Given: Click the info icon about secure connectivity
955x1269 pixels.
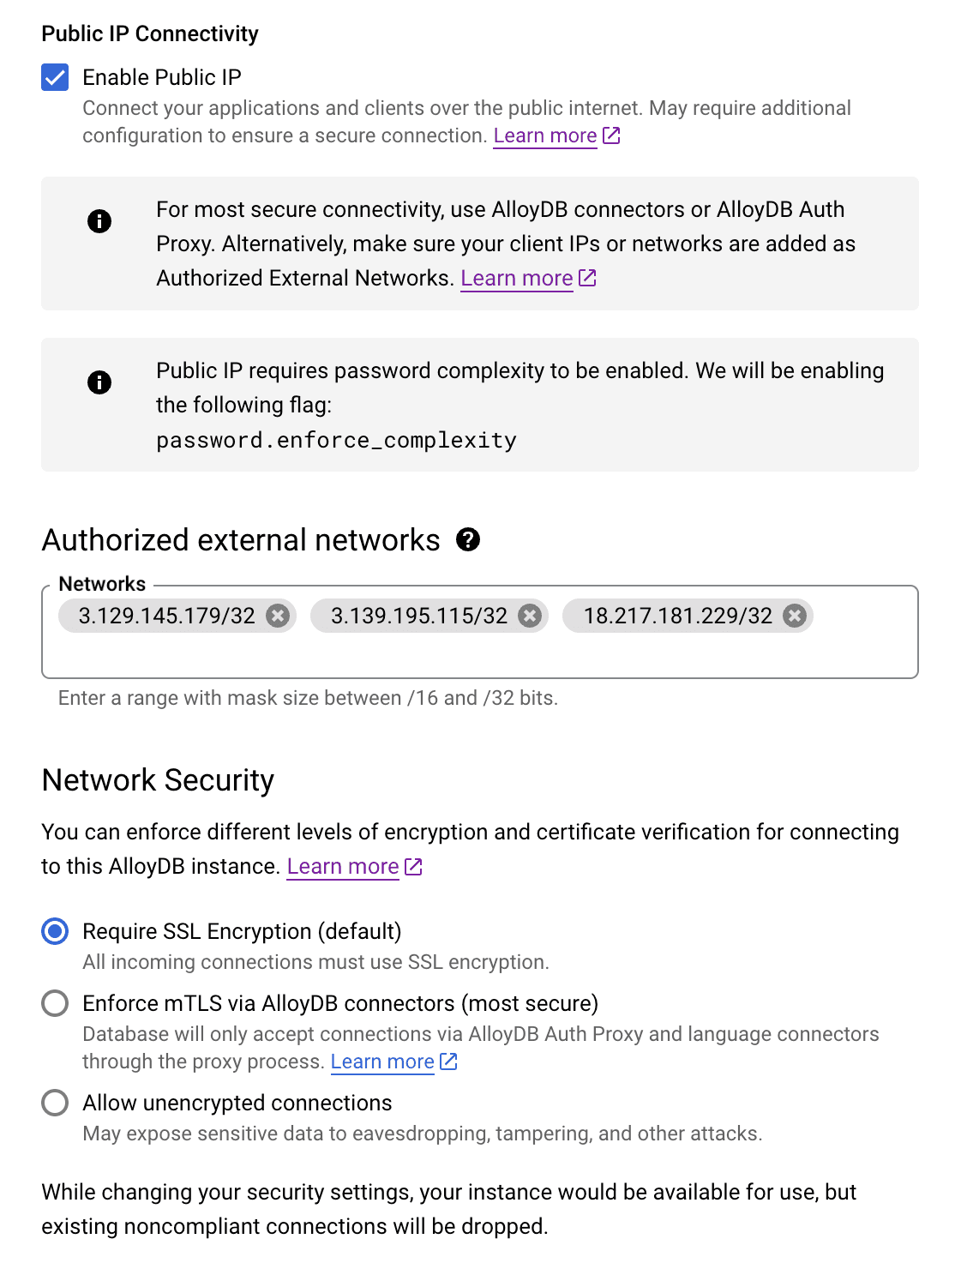Looking at the screenshot, I should (x=99, y=221).
